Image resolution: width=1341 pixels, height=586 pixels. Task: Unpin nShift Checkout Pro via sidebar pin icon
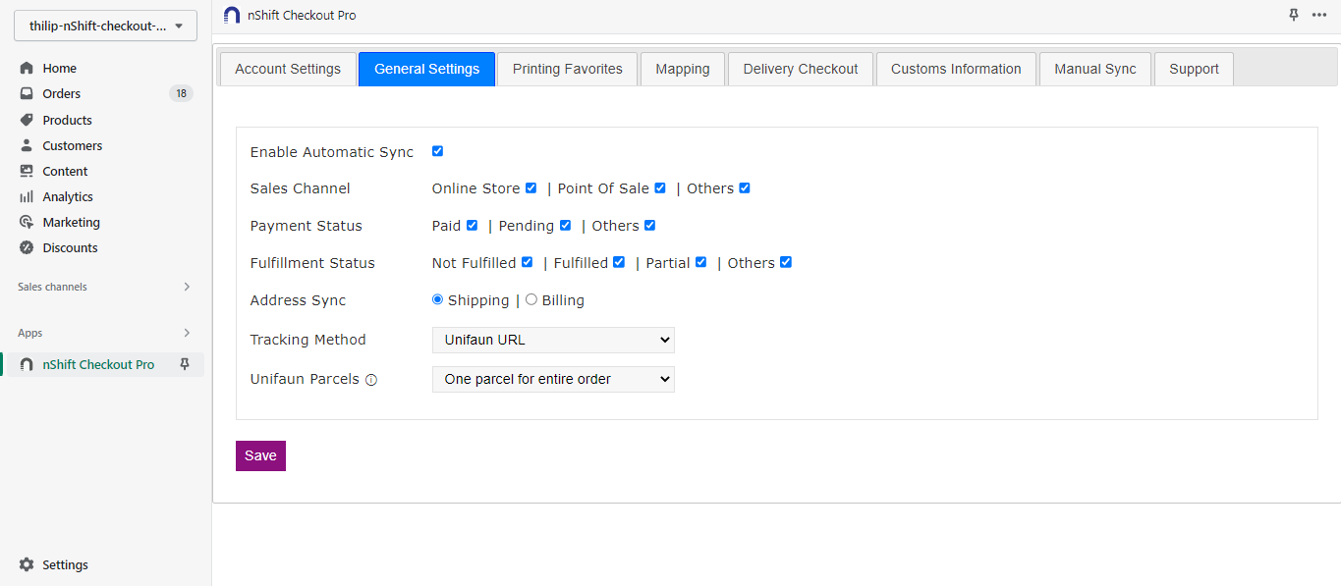184,364
